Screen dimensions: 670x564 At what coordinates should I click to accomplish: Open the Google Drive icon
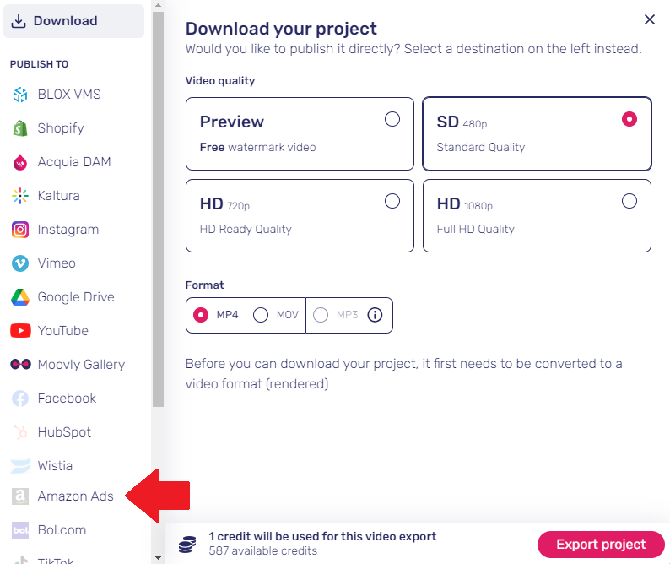[20, 297]
